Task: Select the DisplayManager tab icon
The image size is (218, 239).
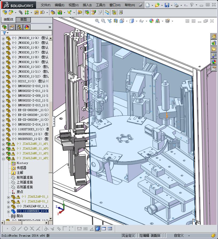Action: 27,27
